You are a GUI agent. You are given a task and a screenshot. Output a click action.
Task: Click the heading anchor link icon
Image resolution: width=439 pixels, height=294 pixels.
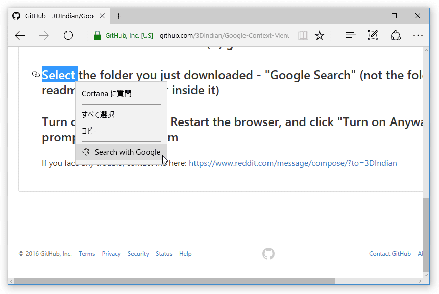[x=36, y=75]
